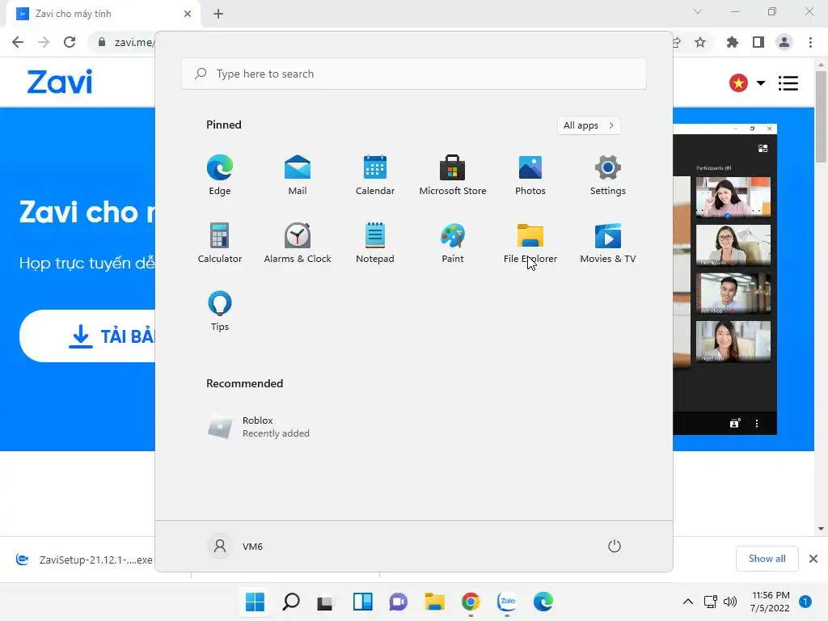Screen dimensions: 828x621
Task: Click the TẢI BẢN download button
Action: coord(88,336)
